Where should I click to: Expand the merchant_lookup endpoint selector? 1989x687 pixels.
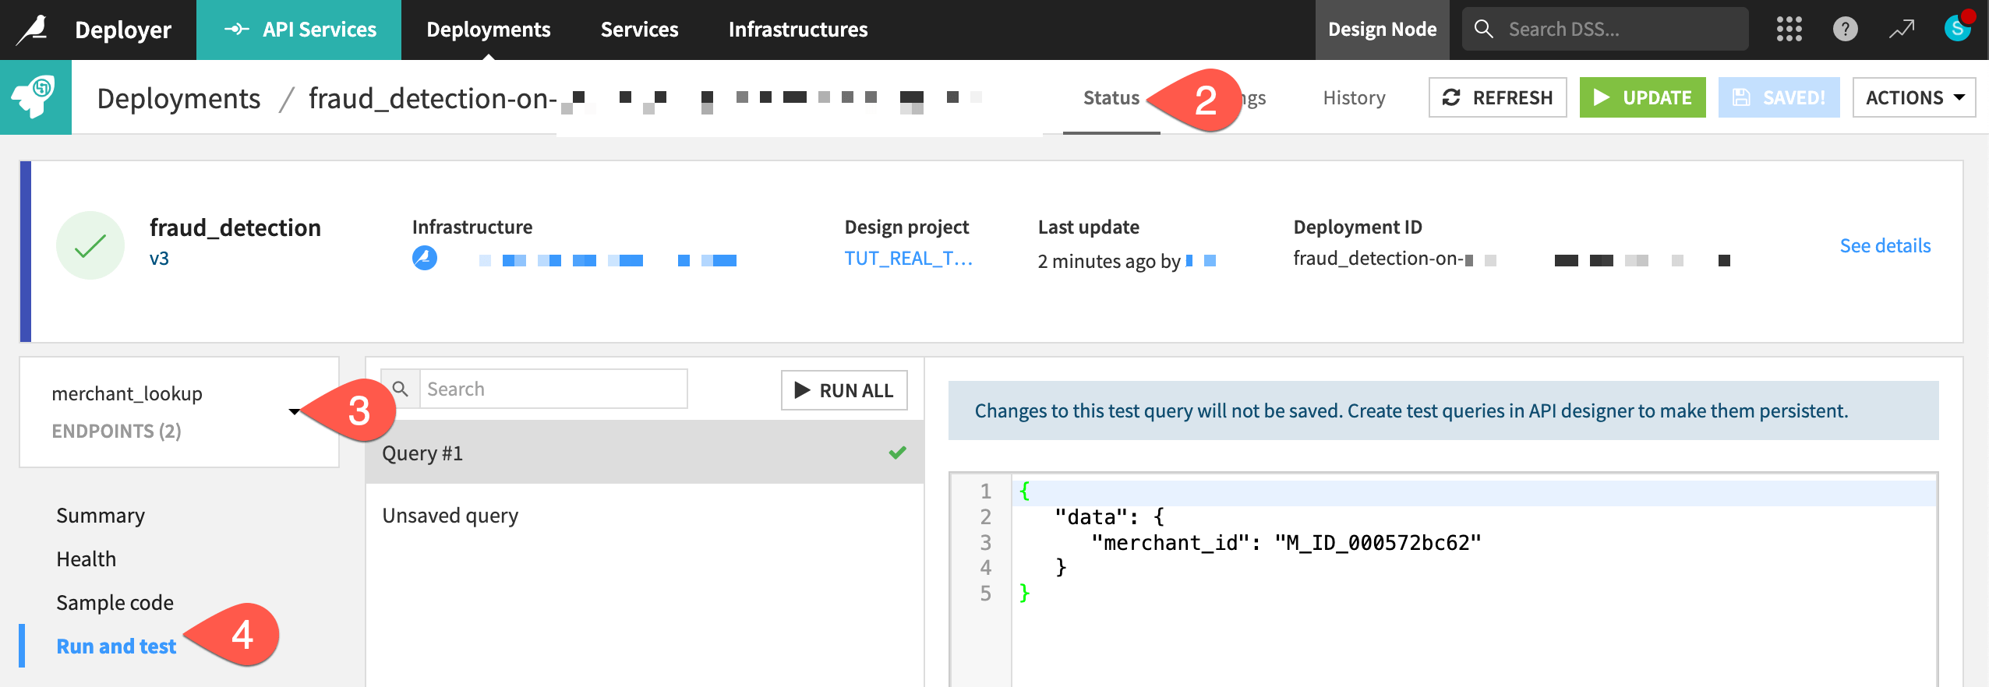pos(178,412)
